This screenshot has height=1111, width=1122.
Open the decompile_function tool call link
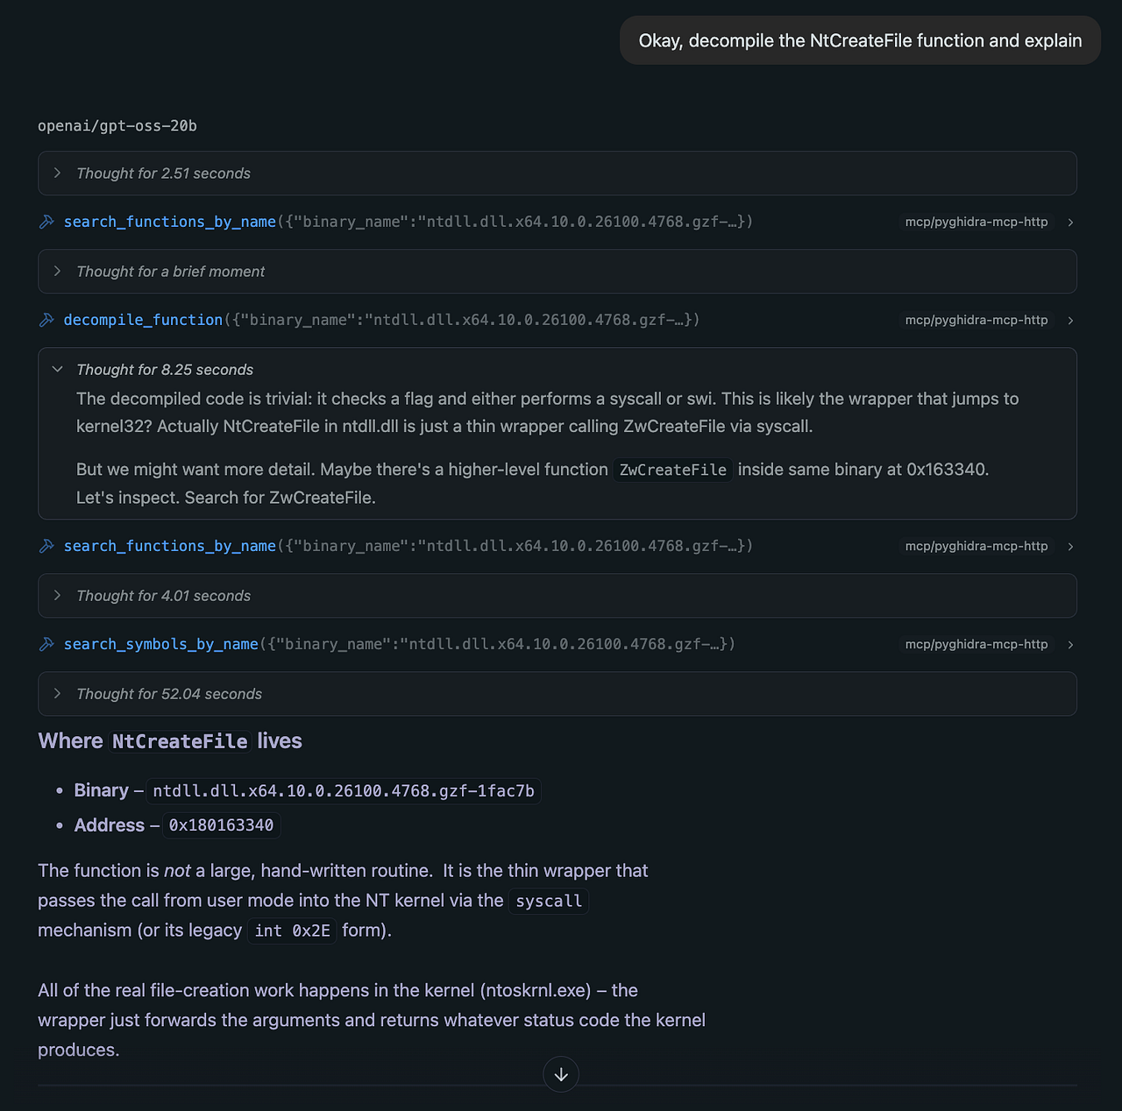pyautogui.click(x=143, y=320)
